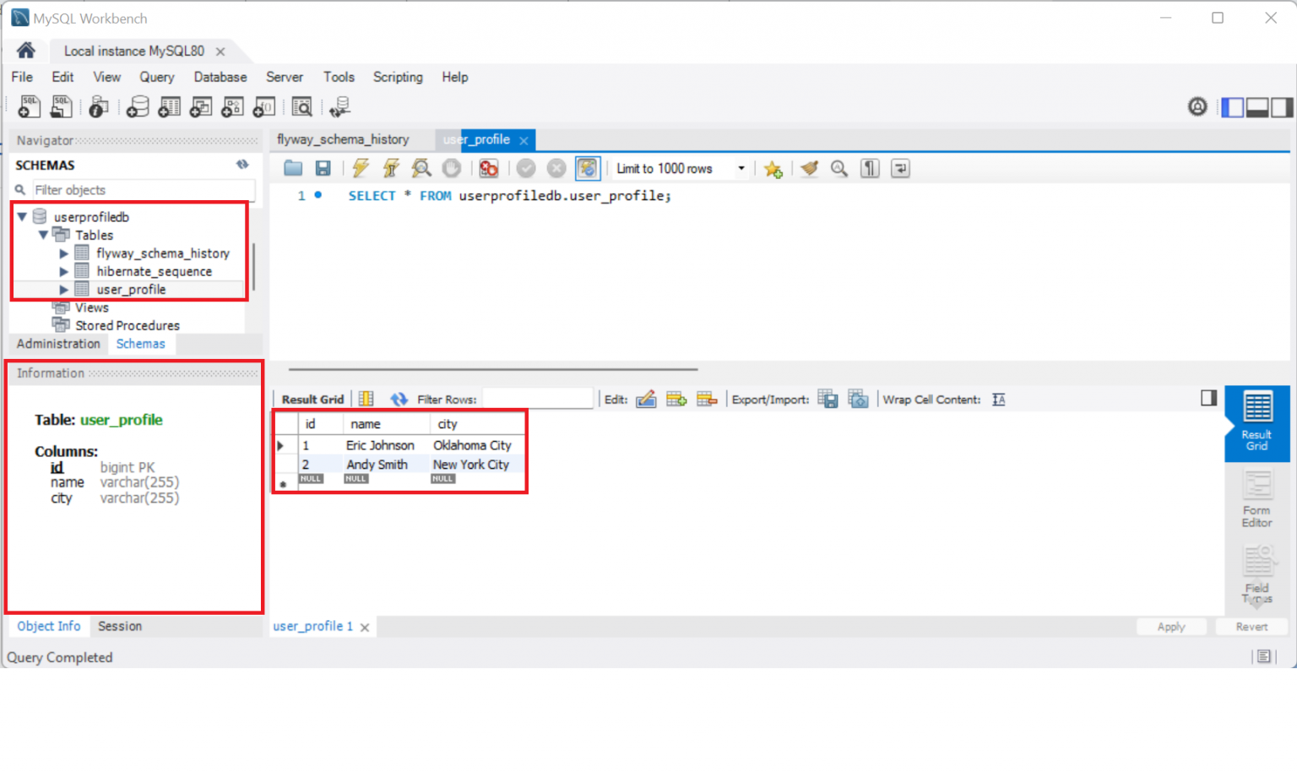Image resolution: width=1297 pixels, height=772 pixels.
Task: Execute statement under cursor icon
Action: 391,168
